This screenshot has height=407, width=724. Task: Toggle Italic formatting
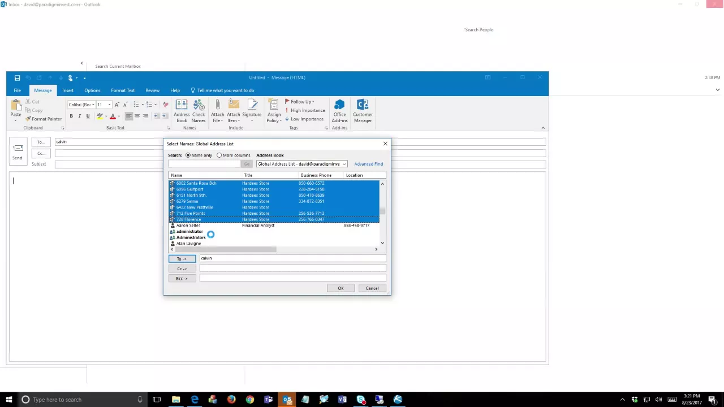click(x=80, y=116)
